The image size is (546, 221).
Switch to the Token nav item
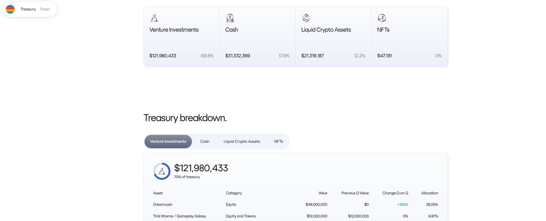click(45, 9)
